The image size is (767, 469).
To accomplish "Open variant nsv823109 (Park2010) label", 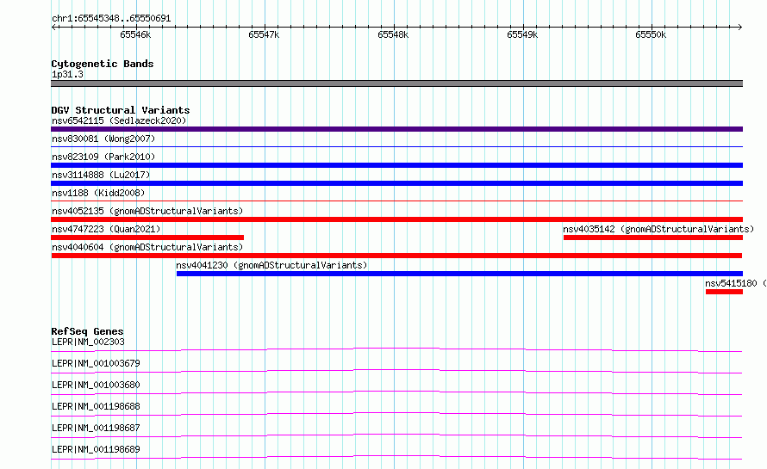I will pyautogui.click(x=103, y=157).
